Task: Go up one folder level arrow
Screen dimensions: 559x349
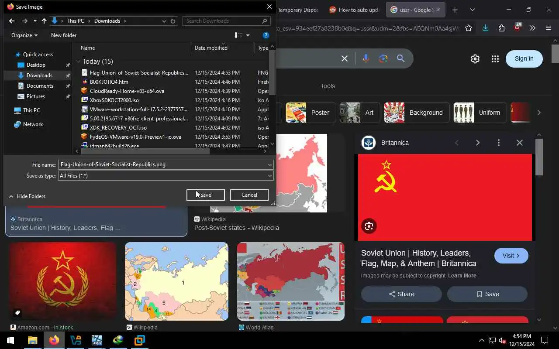Action: click(x=44, y=21)
